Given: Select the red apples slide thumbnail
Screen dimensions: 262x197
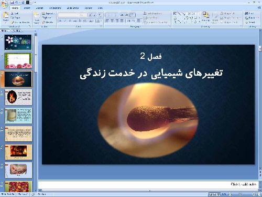Looking at the screenshot, I should [x=18, y=186].
